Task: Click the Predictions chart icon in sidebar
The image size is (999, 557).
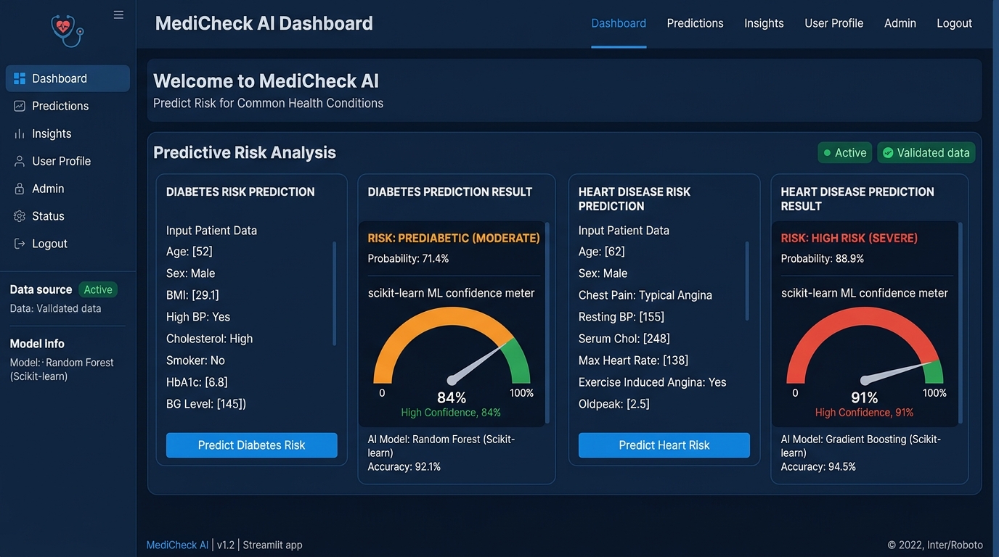Action: (20, 106)
